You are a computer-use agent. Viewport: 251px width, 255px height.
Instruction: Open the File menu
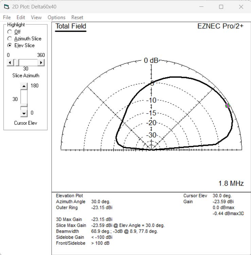pos(7,17)
